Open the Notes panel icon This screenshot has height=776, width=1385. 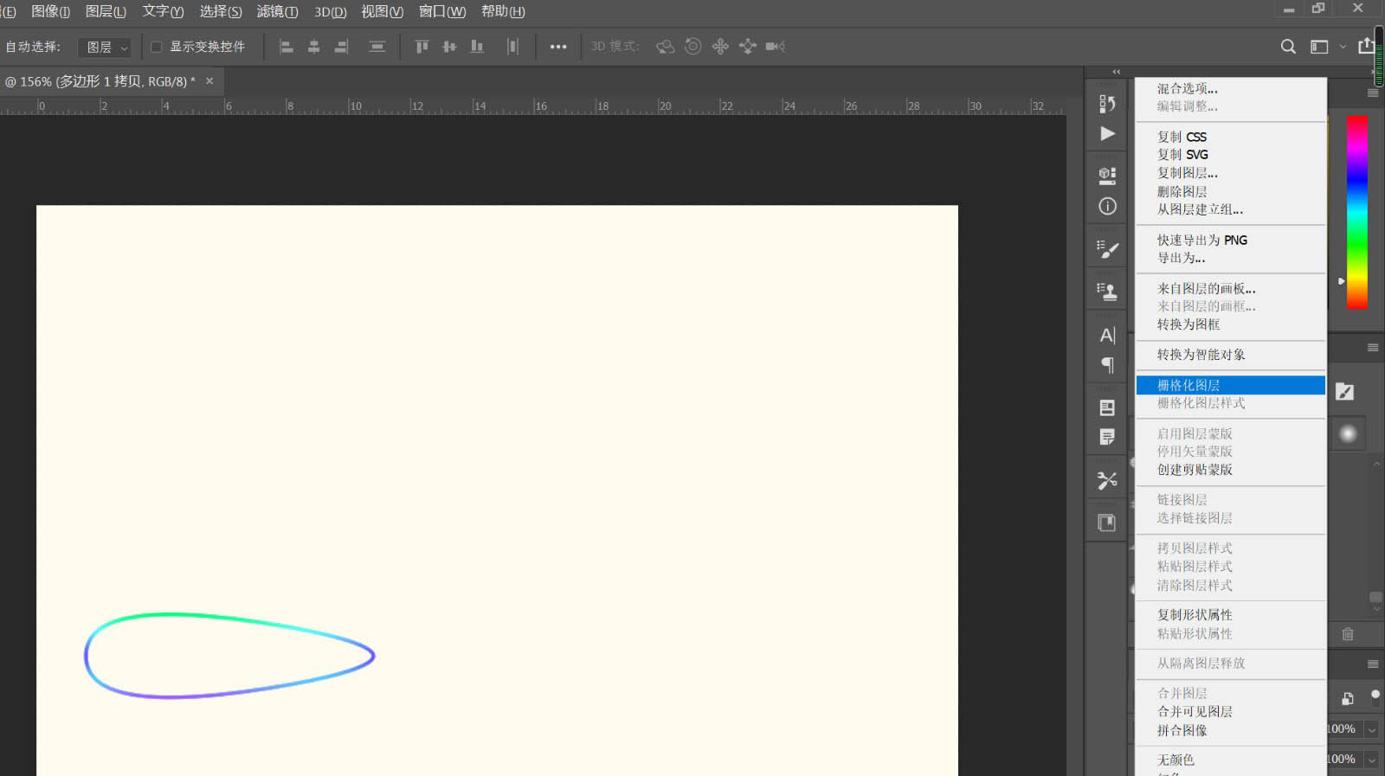pyautogui.click(x=1107, y=437)
